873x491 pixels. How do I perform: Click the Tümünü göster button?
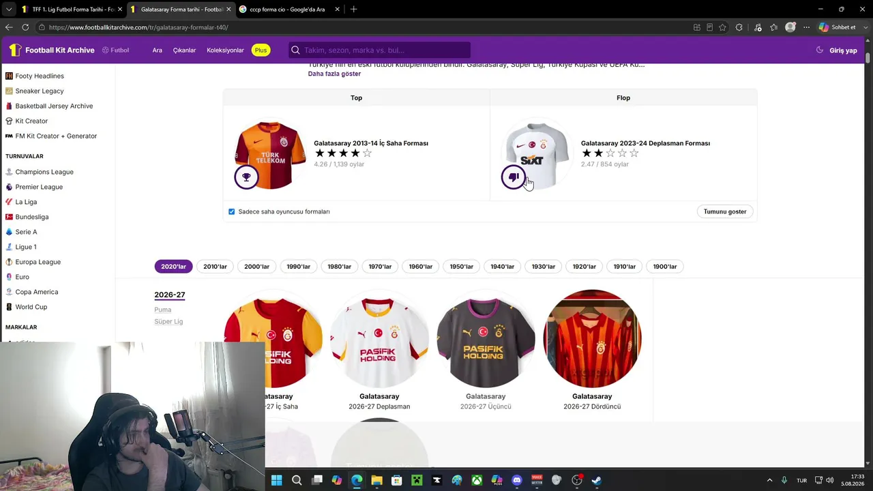(x=725, y=211)
